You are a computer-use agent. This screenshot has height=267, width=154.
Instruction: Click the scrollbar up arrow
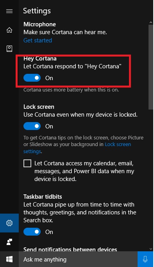[x=151, y=22]
